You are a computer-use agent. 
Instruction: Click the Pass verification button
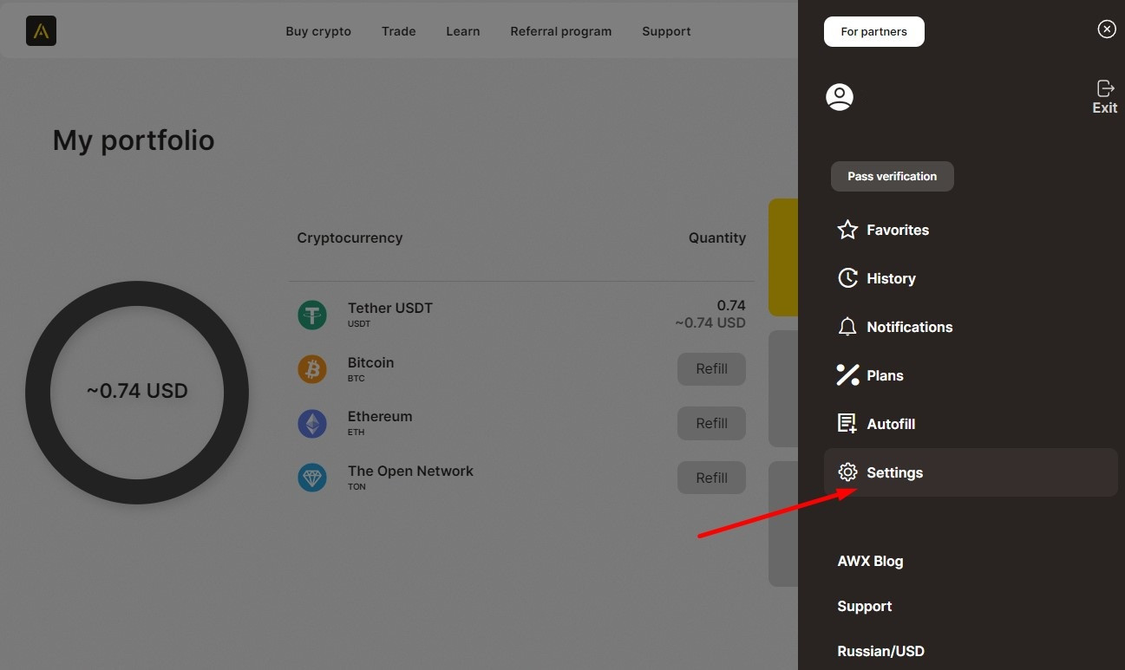coord(892,176)
